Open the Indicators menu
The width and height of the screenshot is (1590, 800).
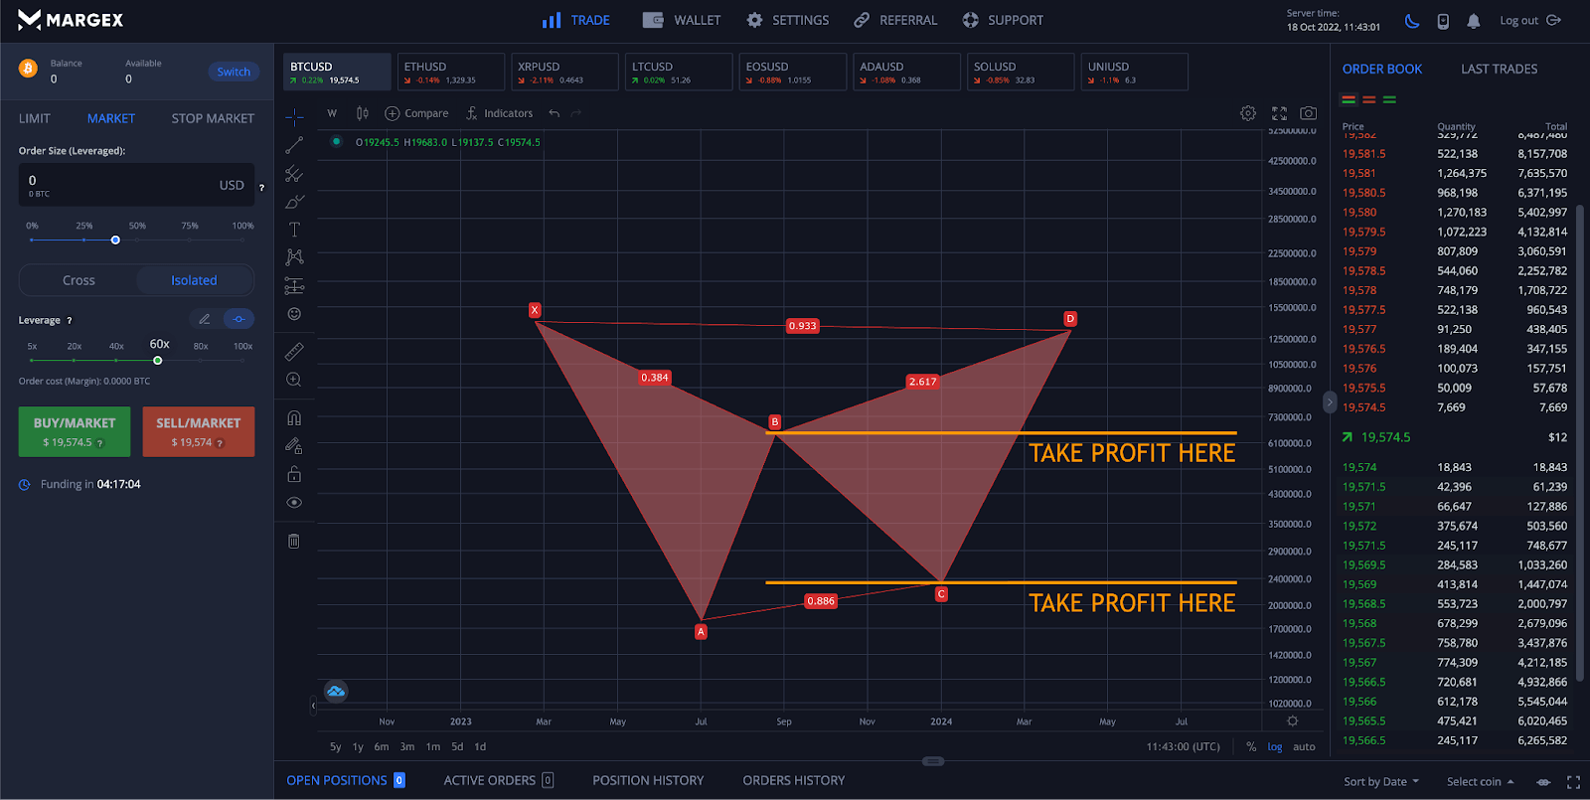click(x=499, y=113)
